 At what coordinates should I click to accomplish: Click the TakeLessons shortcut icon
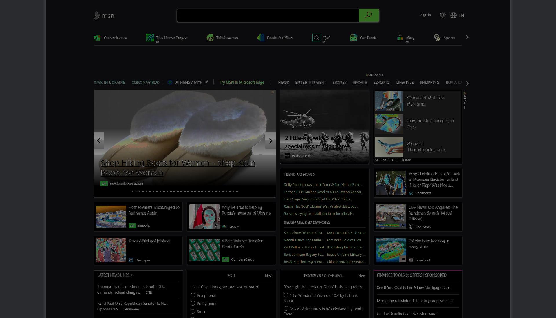tap(210, 38)
